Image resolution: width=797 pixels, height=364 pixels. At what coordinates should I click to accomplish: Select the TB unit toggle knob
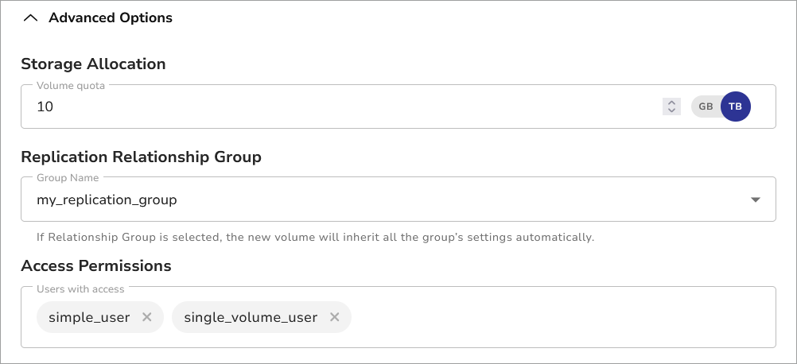[735, 106]
